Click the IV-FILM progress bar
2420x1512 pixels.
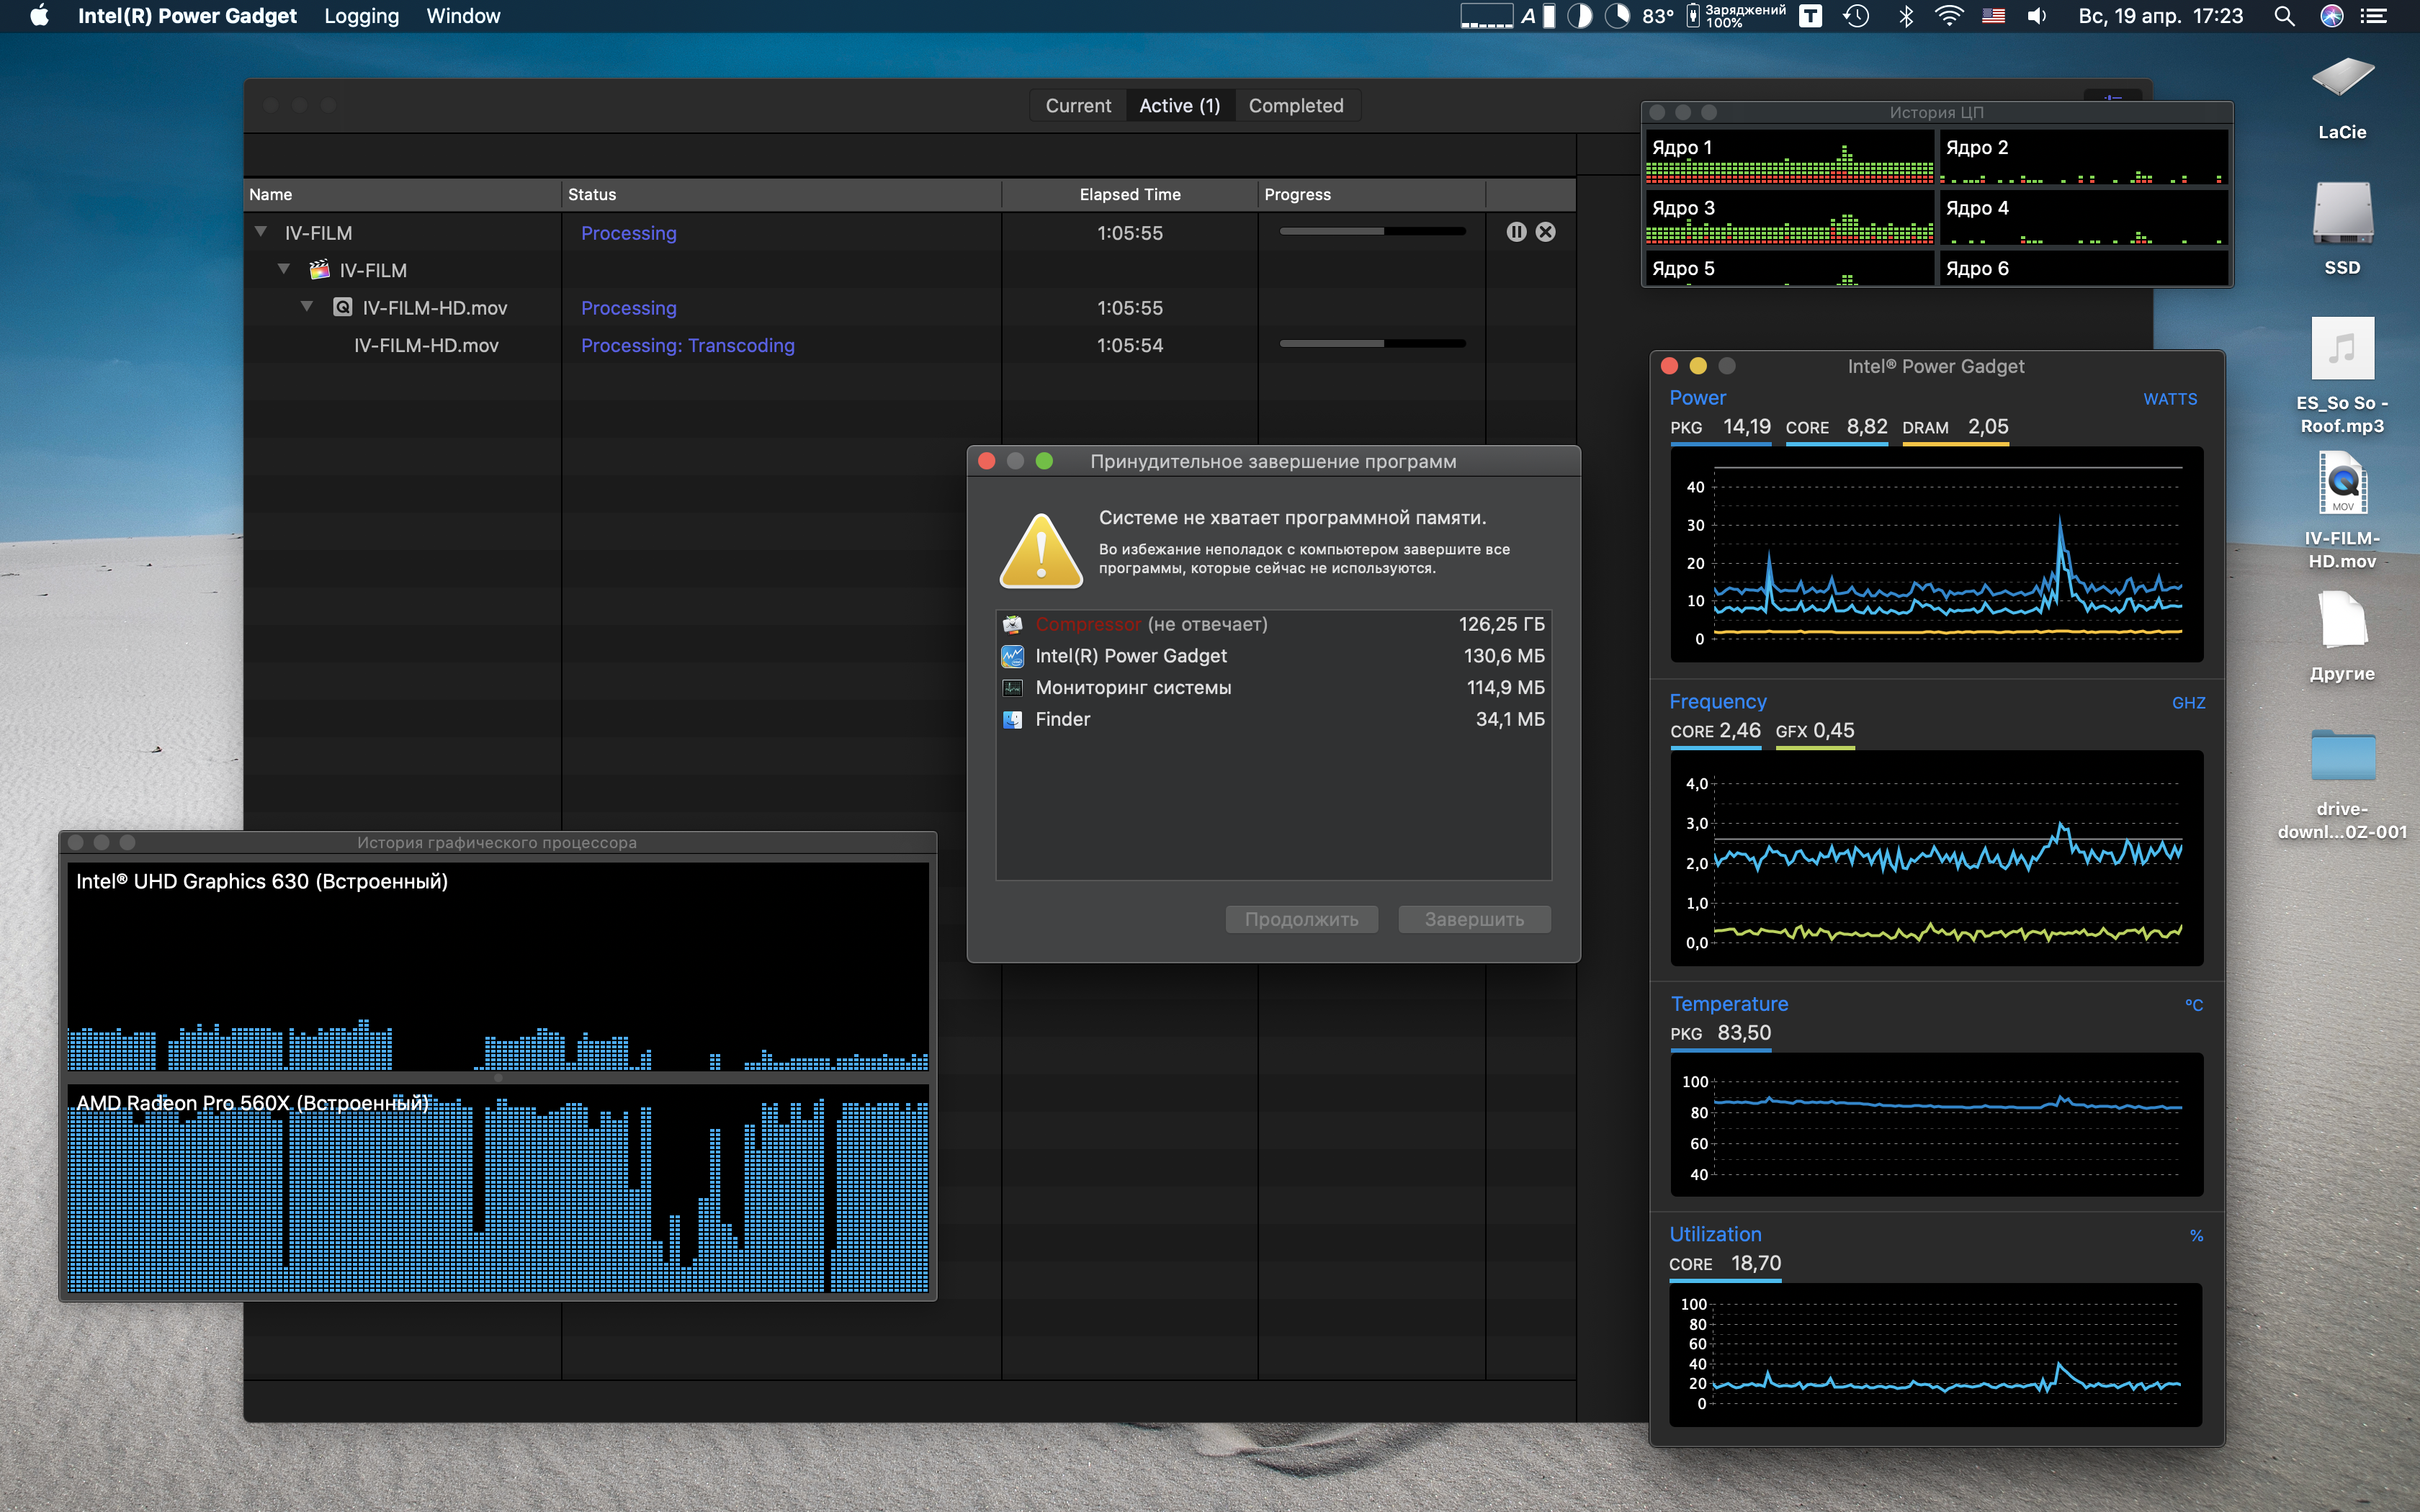pos(1372,232)
